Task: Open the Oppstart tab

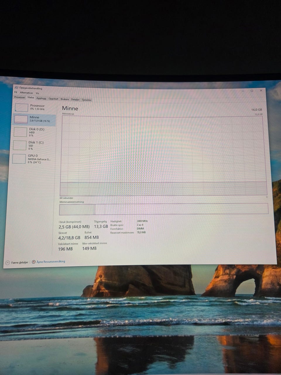Action: coord(54,99)
